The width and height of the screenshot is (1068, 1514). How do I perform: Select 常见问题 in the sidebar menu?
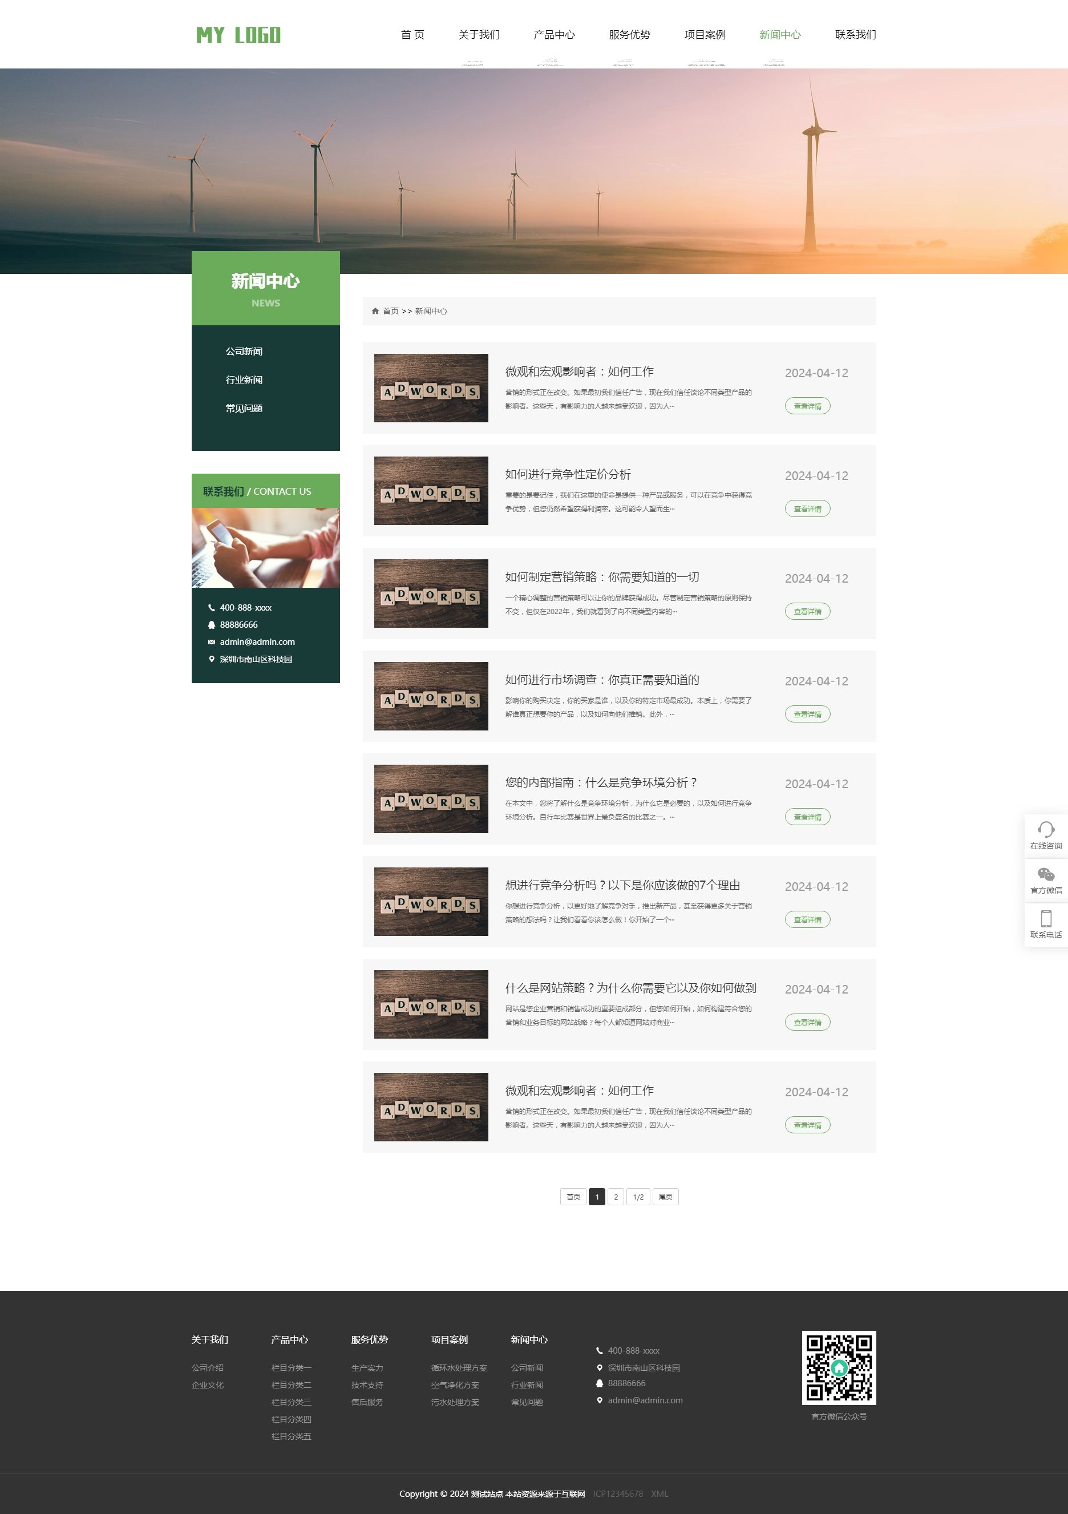pyautogui.click(x=244, y=408)
